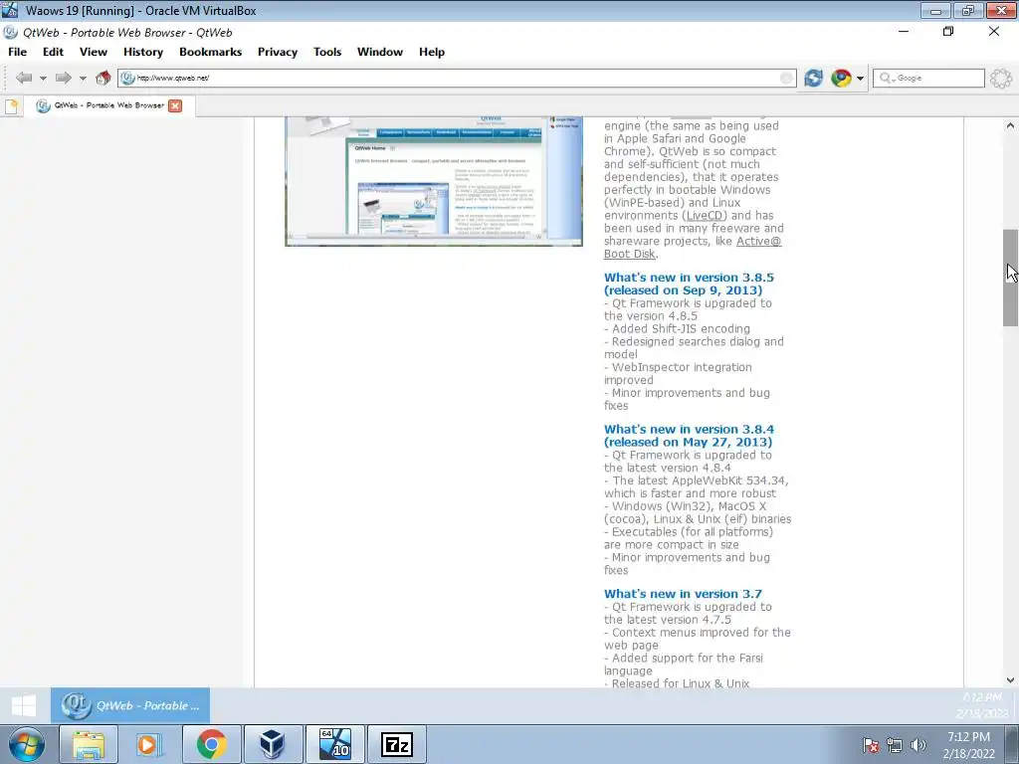Click the Back navigation arrow
The height and width of the screenshot is (764, 1019).
24,78
